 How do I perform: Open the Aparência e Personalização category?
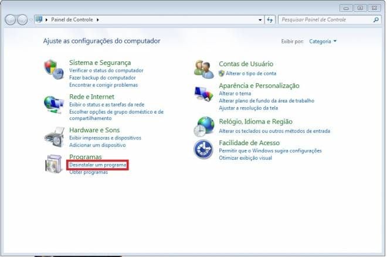(259, 85)
